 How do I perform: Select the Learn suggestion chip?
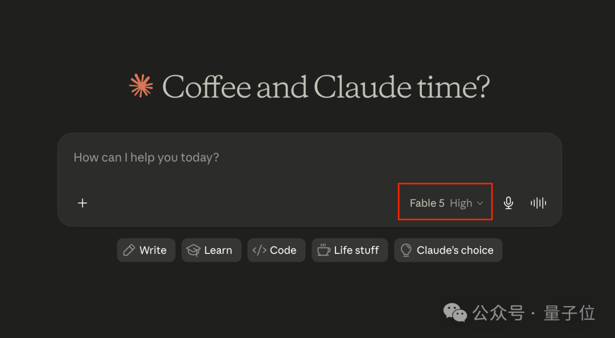pos(211,250)
